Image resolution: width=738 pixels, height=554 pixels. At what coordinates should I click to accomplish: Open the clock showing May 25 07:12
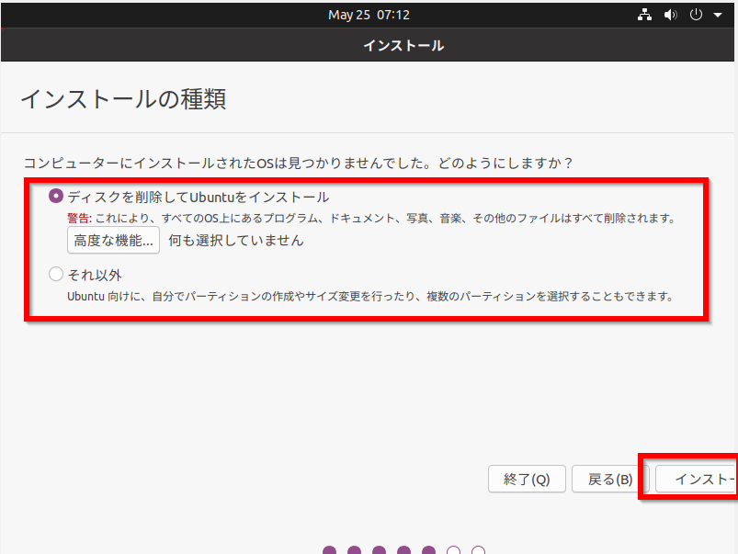(x=369, y=15)
